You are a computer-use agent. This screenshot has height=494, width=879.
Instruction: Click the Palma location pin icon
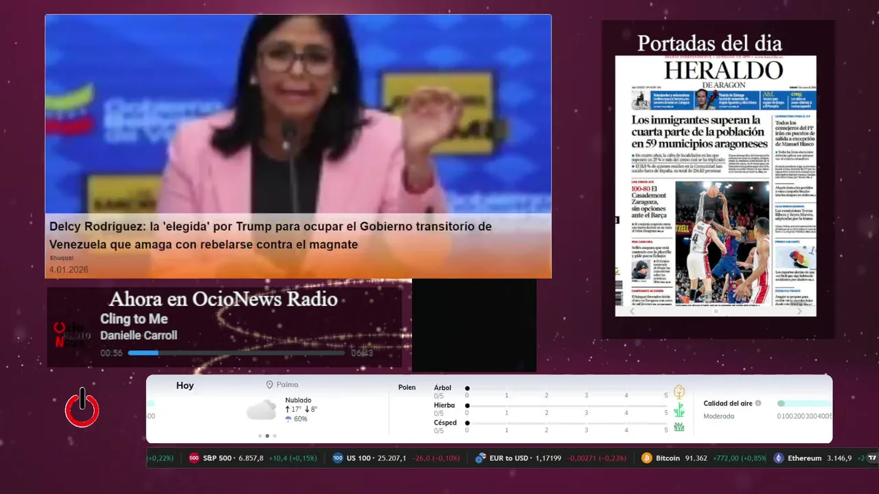tap(270, 385)
